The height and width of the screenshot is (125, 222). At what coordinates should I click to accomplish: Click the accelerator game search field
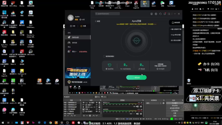pos(107,14)
